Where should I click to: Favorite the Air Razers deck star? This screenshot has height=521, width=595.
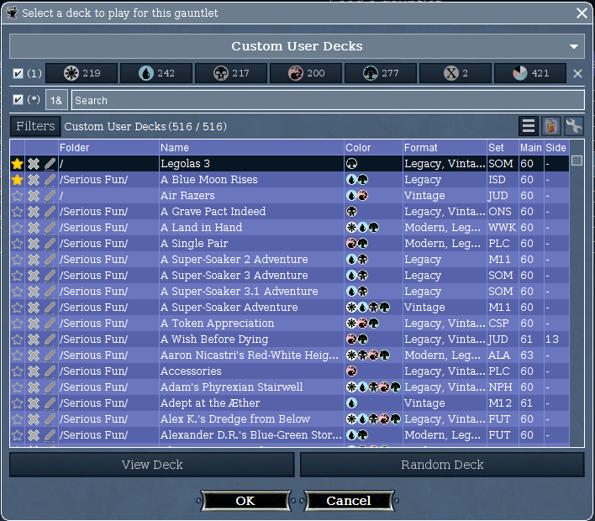pos(18,196)
